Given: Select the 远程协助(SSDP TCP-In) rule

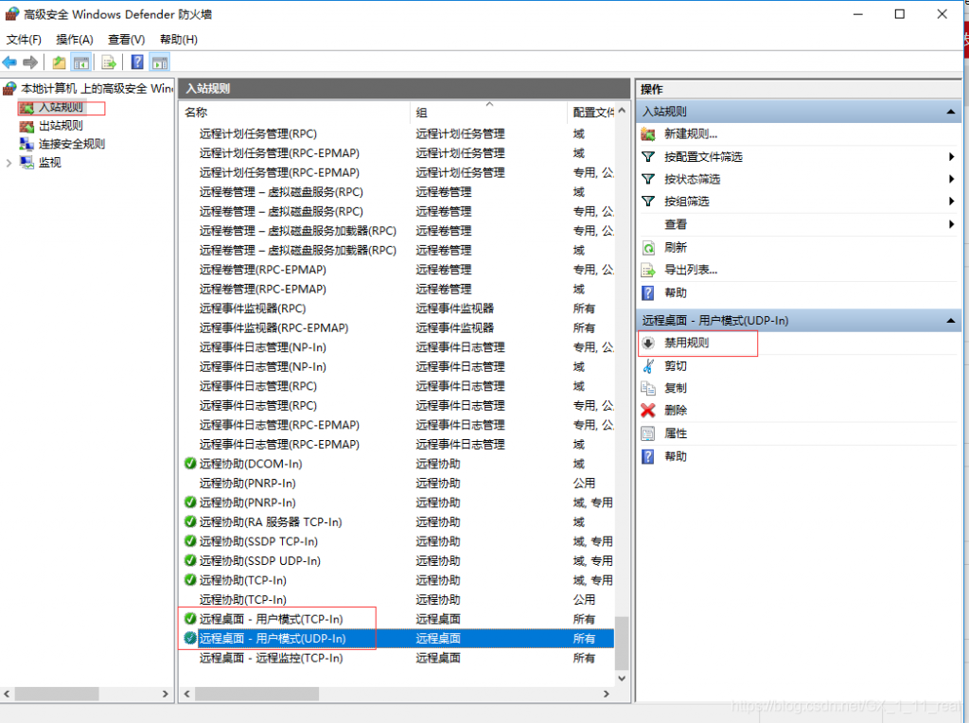Looking at the screenshot, I should [398, 541].
